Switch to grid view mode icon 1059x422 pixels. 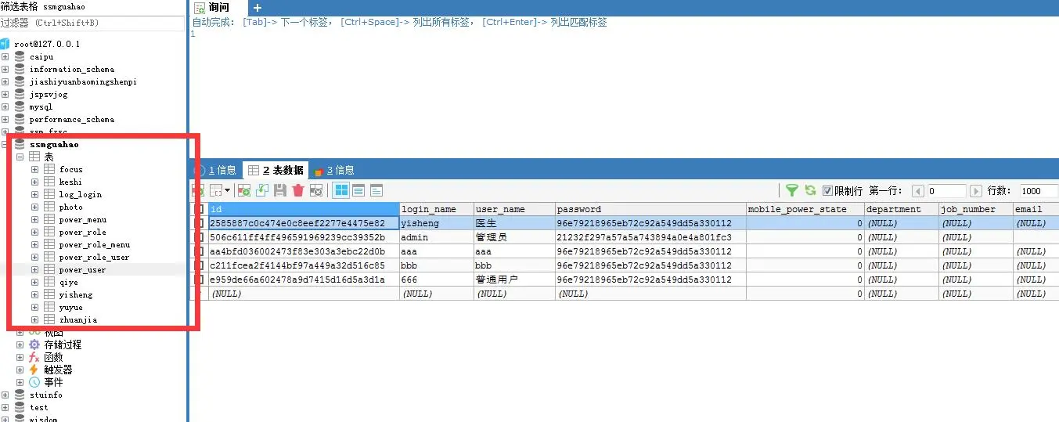tap(341, 190)
